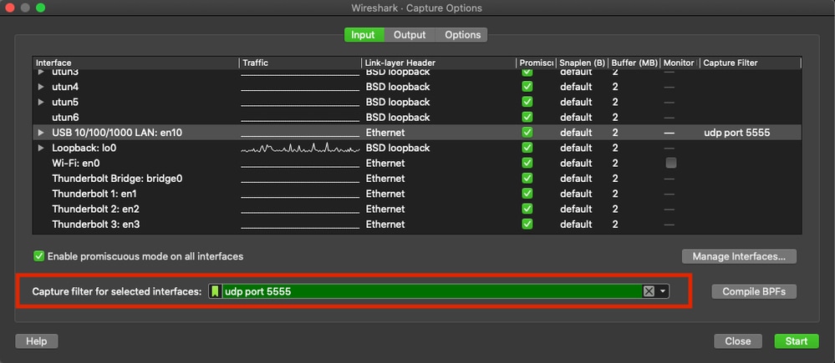Select the utun6 interface row
835x363 pixels.
[x=417, y=117]
